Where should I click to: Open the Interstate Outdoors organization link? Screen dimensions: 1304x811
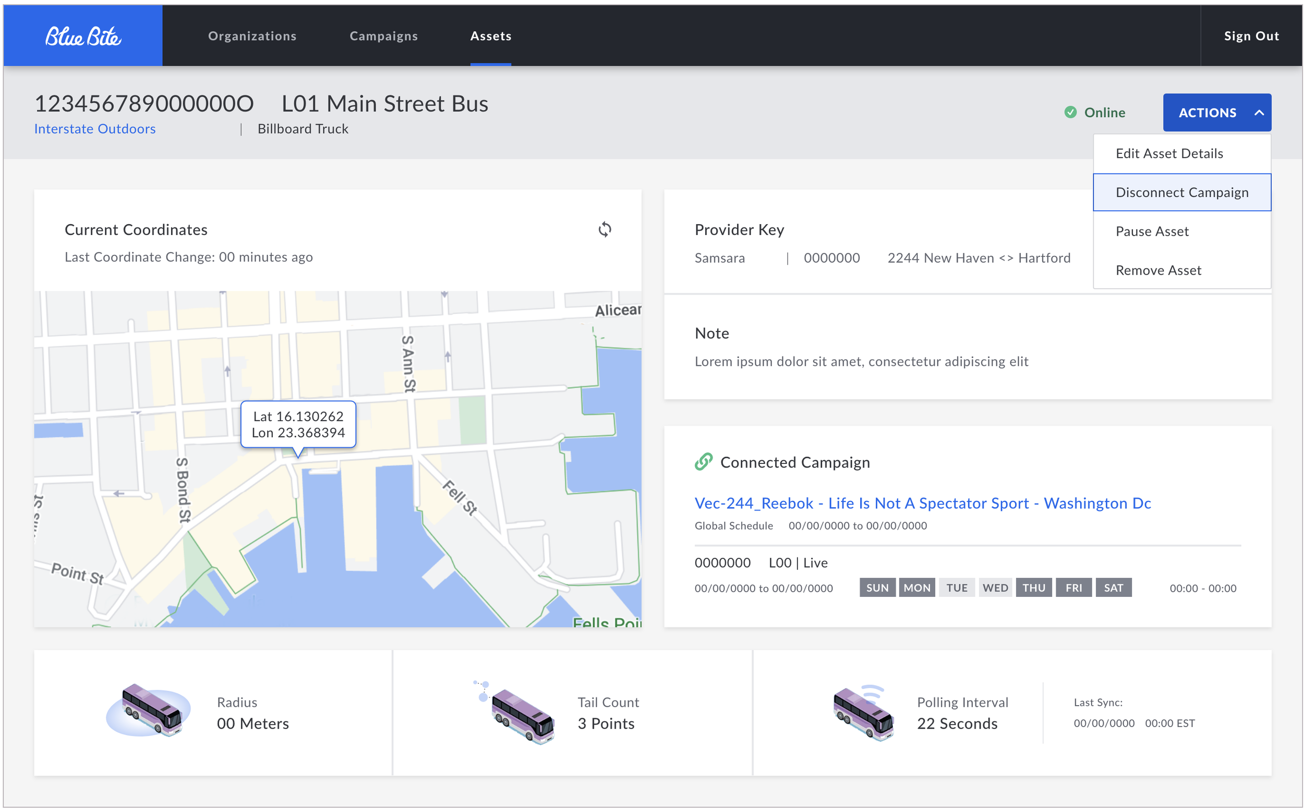point(94,129)
